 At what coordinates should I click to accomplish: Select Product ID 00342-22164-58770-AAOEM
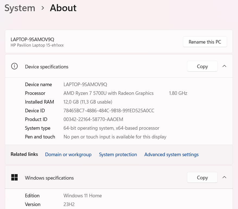click(93, 119)
